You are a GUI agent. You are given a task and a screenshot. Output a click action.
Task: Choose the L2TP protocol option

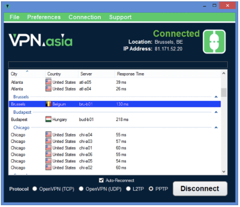(128, 189)
